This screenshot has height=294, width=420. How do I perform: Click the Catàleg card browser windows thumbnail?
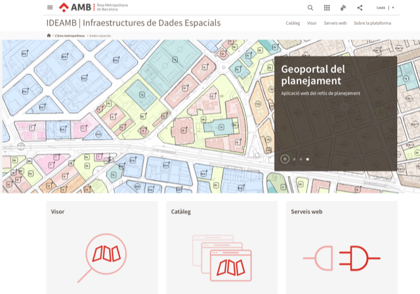coord(220,257)
